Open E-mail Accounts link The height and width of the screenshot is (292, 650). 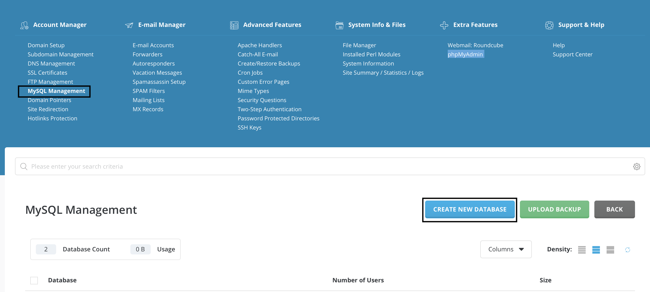coord(153,45)
